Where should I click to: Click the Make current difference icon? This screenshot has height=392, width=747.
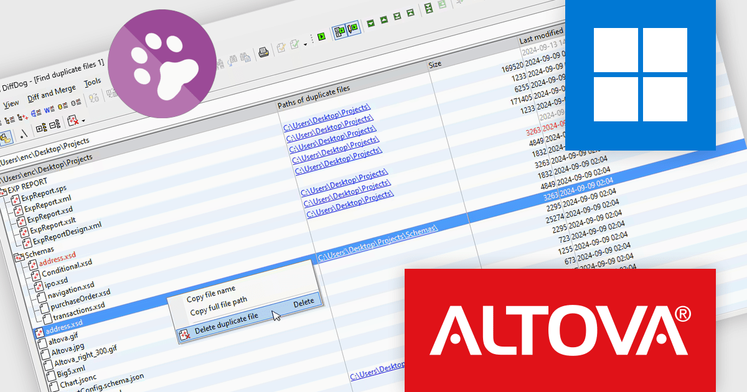429,9
